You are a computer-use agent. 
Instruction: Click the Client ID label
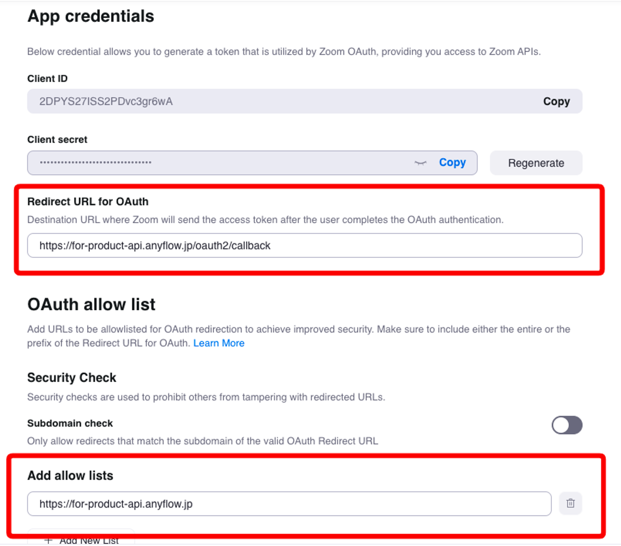point(48,79)
